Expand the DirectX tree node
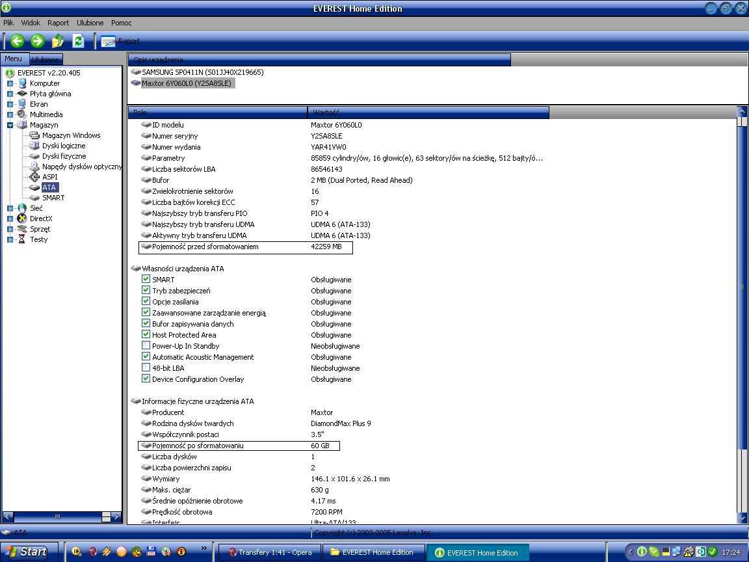749x562 pixels. [10, 219]
